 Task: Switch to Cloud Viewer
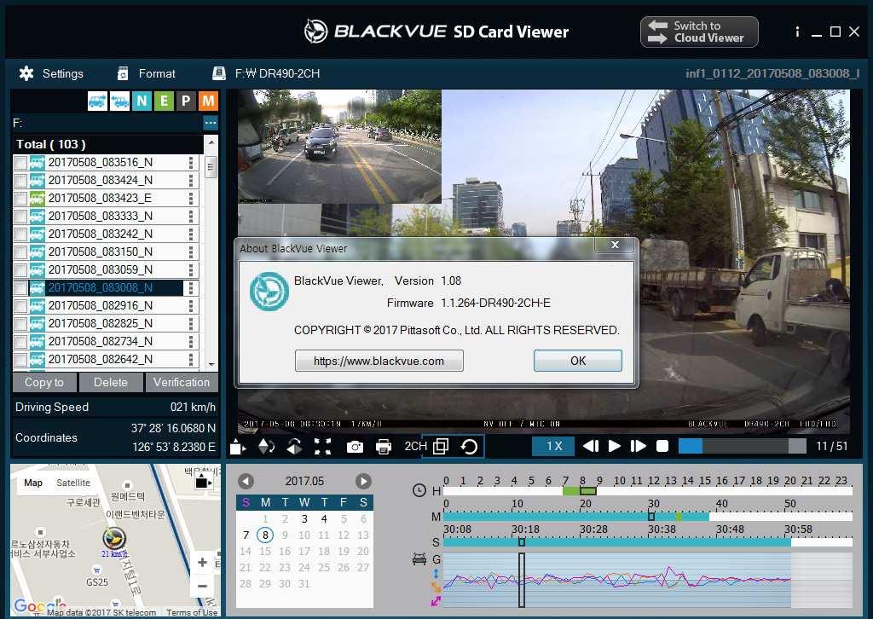(x=699, y=32)
